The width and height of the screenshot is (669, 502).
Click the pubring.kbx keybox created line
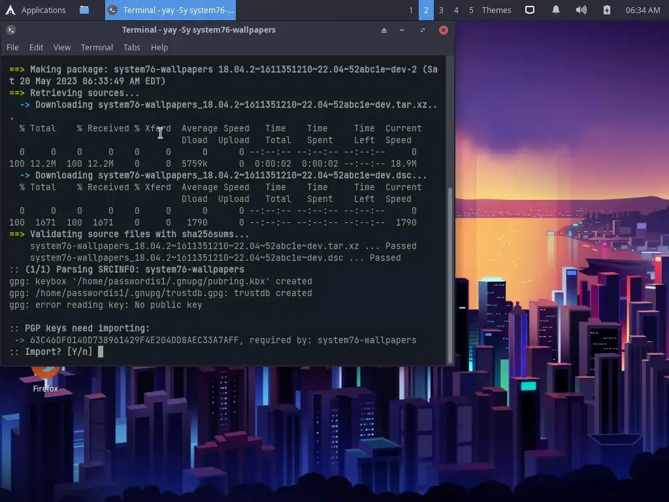[161, 281]
